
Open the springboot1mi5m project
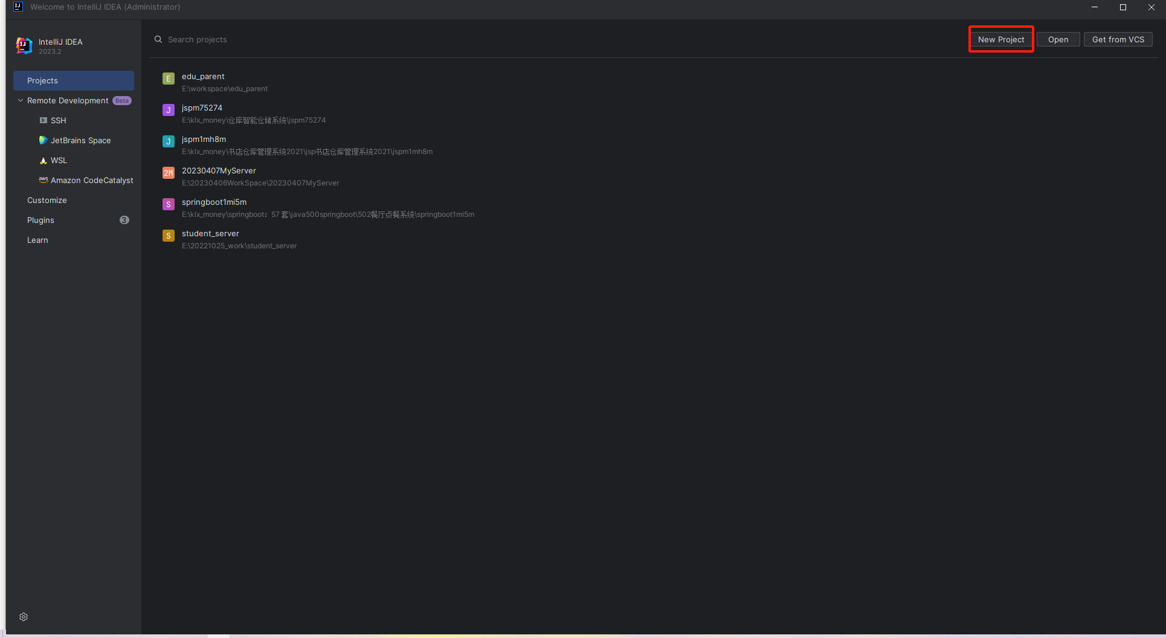tap(214, 202)
